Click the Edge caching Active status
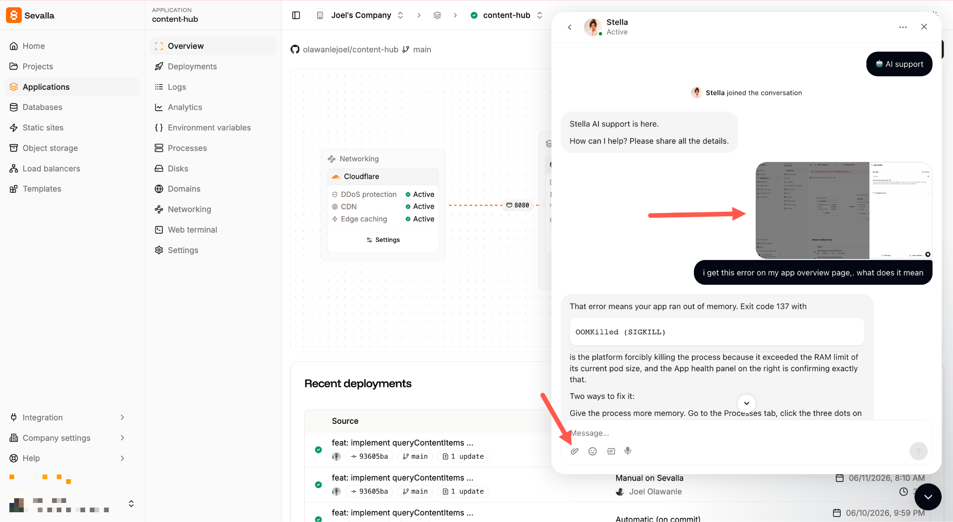The height and width of the screenshot is (522, 953). [x=420, y=219]
